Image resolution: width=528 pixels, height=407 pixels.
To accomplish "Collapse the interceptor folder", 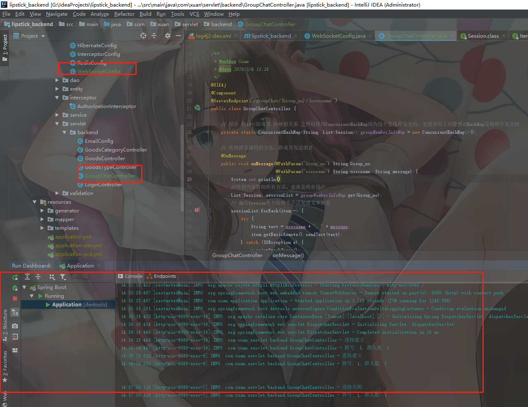I will [x=57, y=98].
